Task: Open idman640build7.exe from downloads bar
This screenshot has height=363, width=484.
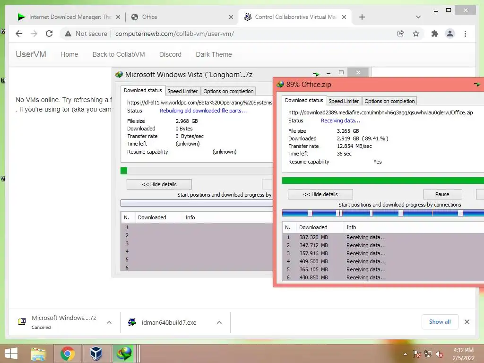Action: (169, 322)
